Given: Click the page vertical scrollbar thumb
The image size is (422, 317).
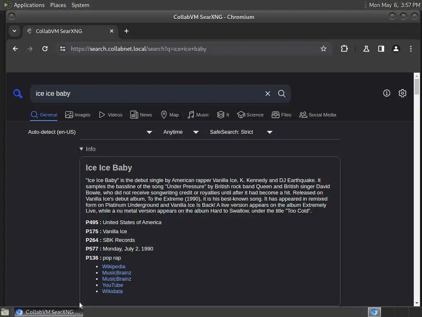Looking at the screenshot, I should coord(417,86).
